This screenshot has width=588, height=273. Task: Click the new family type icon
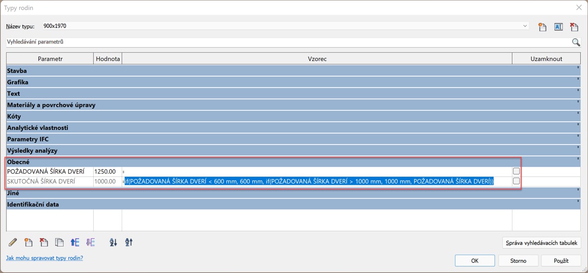tap(542, 27)
